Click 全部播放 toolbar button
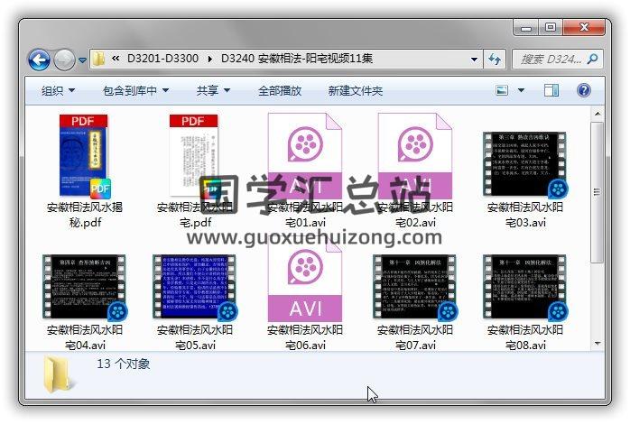Viewport: 630px width, 424px height. tap(280, 91)
